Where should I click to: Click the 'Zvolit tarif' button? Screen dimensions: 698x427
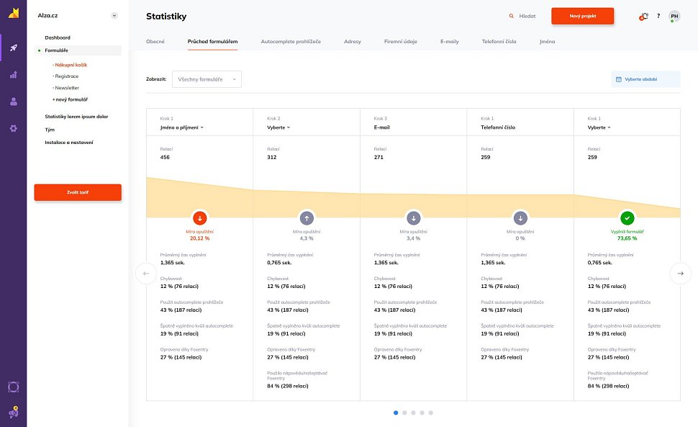pos(78,192)
